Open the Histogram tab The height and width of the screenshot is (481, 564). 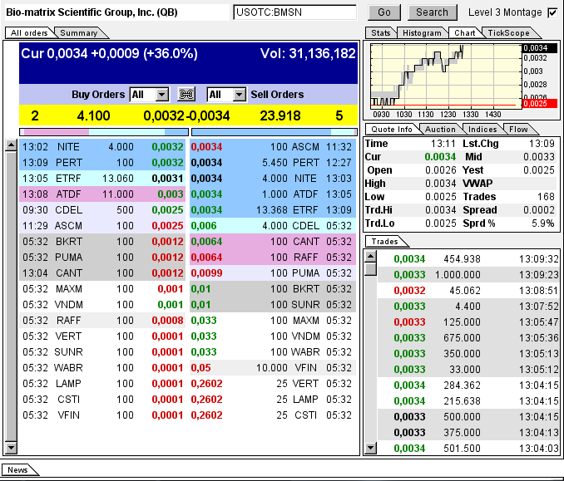pyautogui.click(x=422, y=32)
